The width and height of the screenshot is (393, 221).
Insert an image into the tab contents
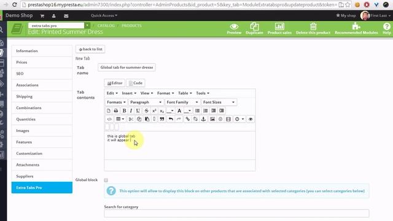(x=212, y=119)
